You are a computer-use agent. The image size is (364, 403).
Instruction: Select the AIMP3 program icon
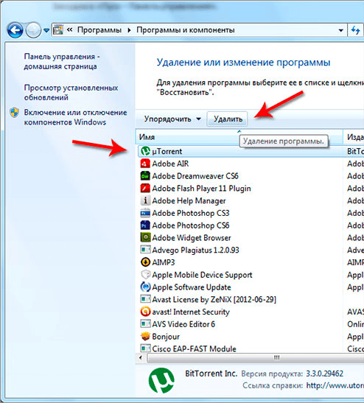(145, 262)
